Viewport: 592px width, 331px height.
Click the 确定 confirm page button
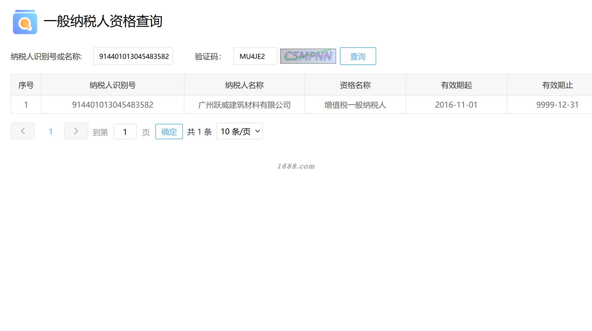click(169, 132)
